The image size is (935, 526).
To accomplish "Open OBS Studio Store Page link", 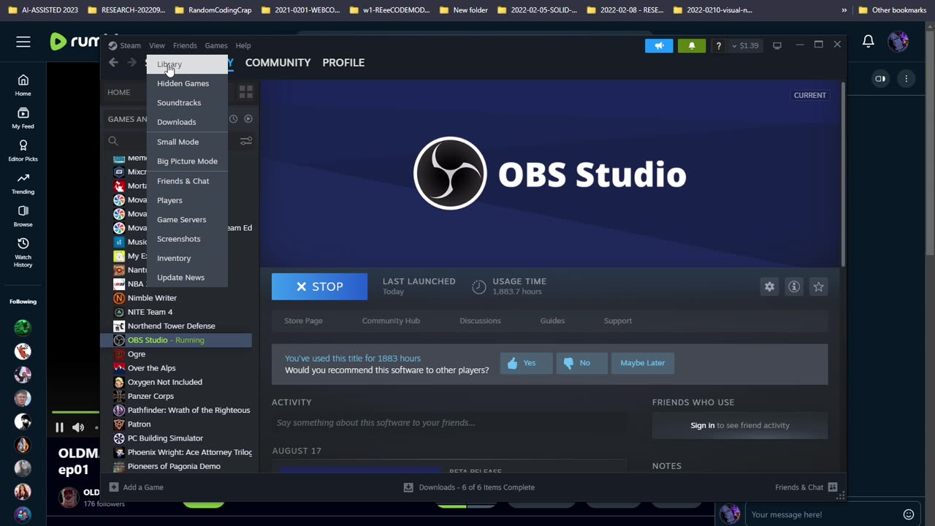I will click(303, 321).
